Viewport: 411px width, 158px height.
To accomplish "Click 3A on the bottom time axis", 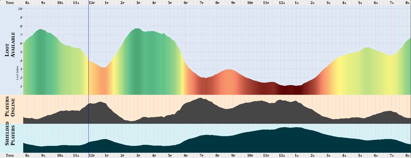I will [x=328, y=155].
